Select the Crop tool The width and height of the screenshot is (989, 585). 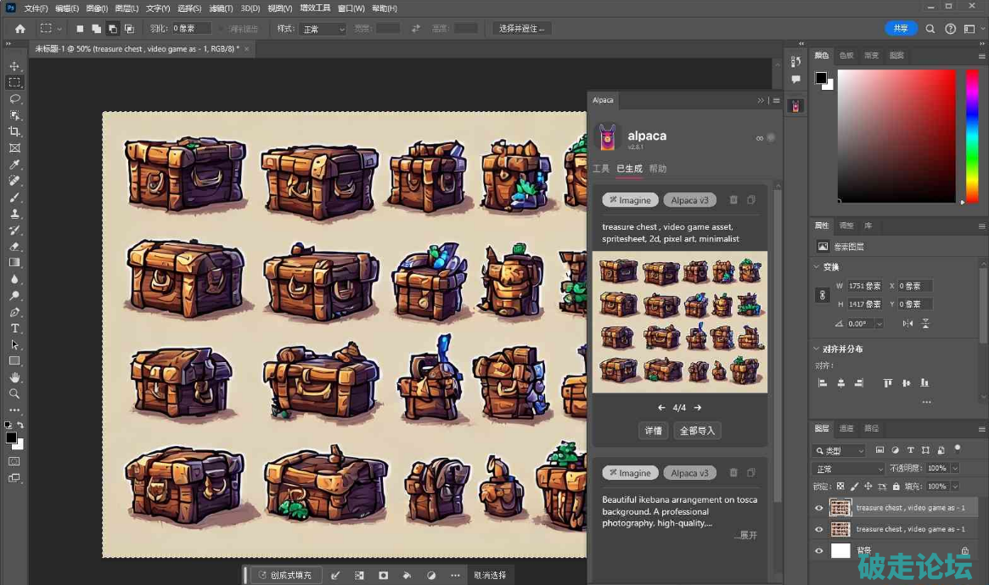14,131
